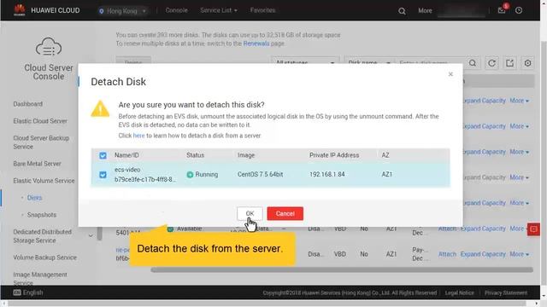Open the region selector Hong Kong
547x307 pixels.
point(123,11)
